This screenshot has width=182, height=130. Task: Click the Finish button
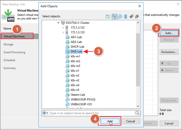coord(151,123)
